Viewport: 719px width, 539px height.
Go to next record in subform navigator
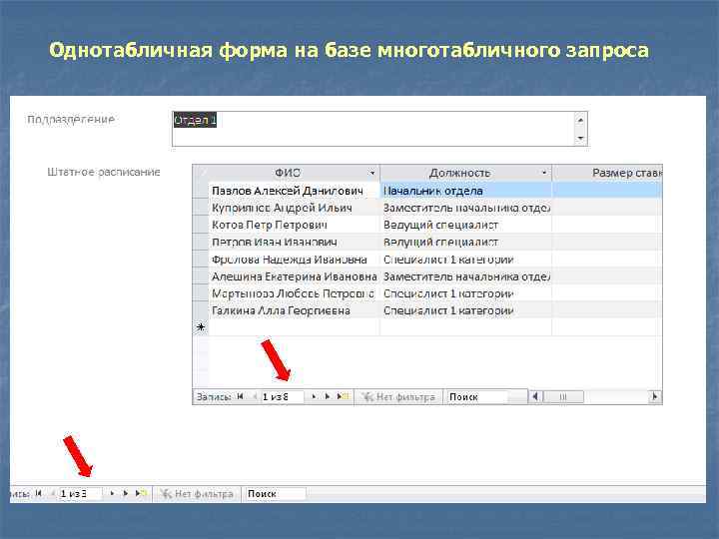[315, 397]
